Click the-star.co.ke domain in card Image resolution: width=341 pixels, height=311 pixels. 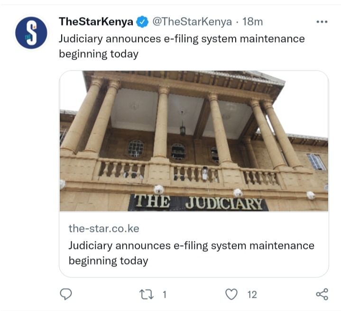click(104, 229)
